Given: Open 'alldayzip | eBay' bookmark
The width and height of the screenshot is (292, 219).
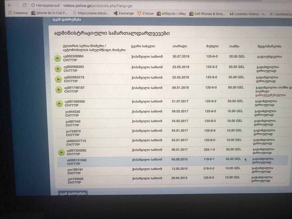Looking at the screenshot, I should 171,14.
